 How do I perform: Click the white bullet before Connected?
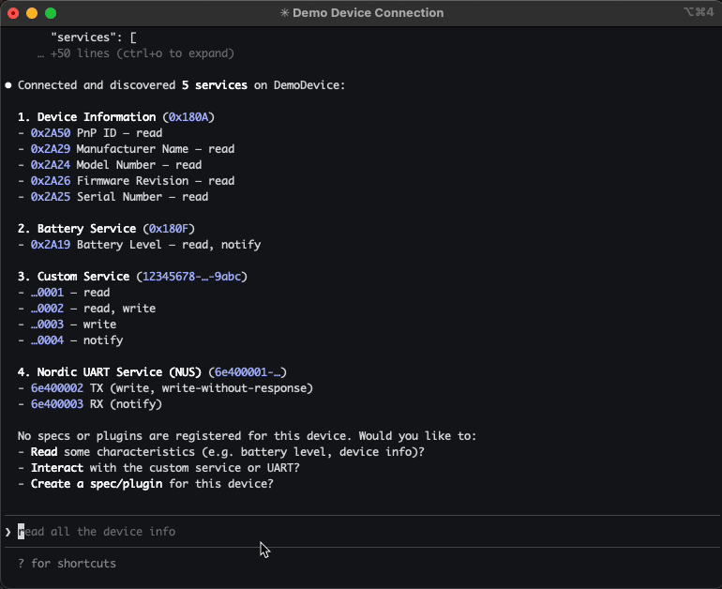pos(8,85)
